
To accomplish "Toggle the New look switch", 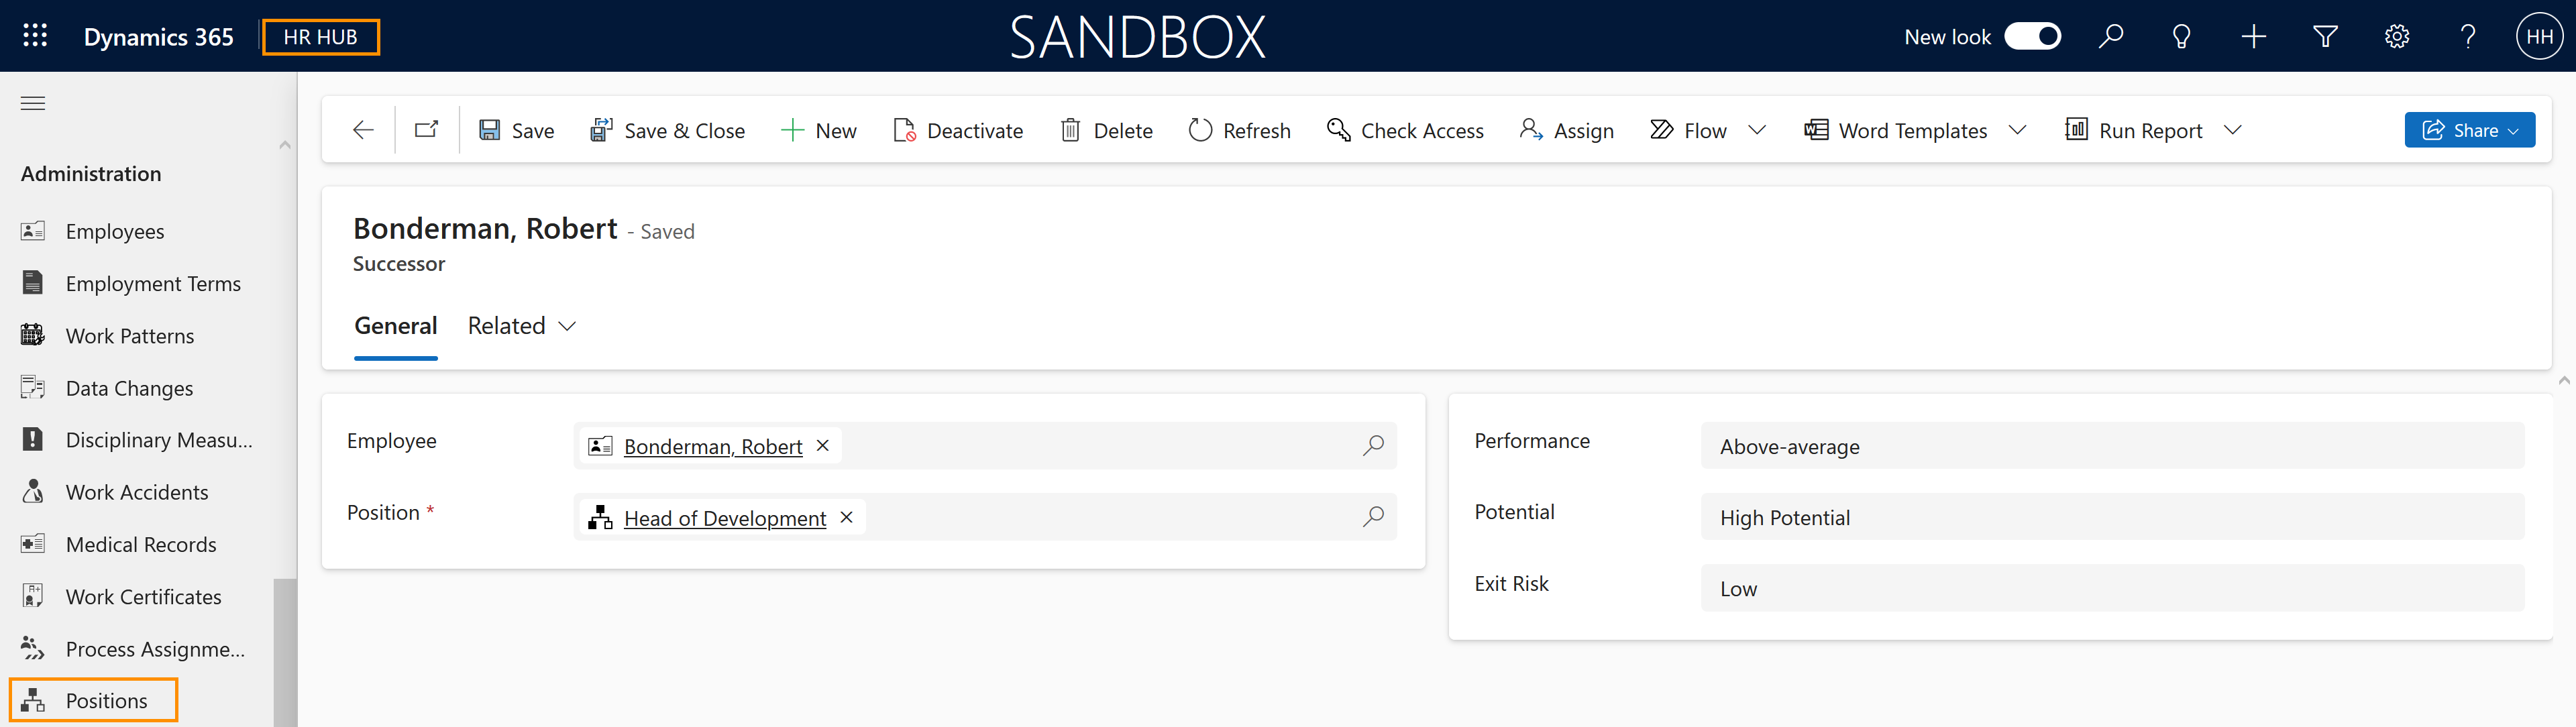I will click(x=2032, y=37).
